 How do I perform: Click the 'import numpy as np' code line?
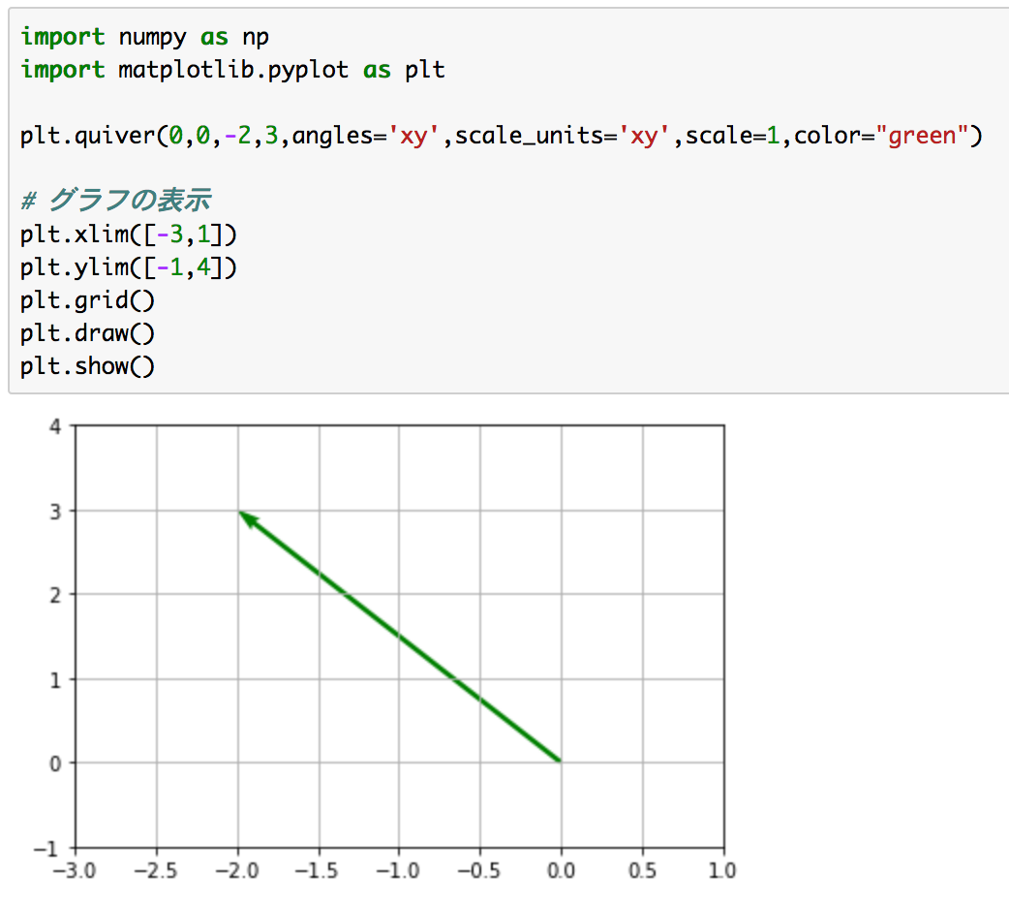point(145,38)
